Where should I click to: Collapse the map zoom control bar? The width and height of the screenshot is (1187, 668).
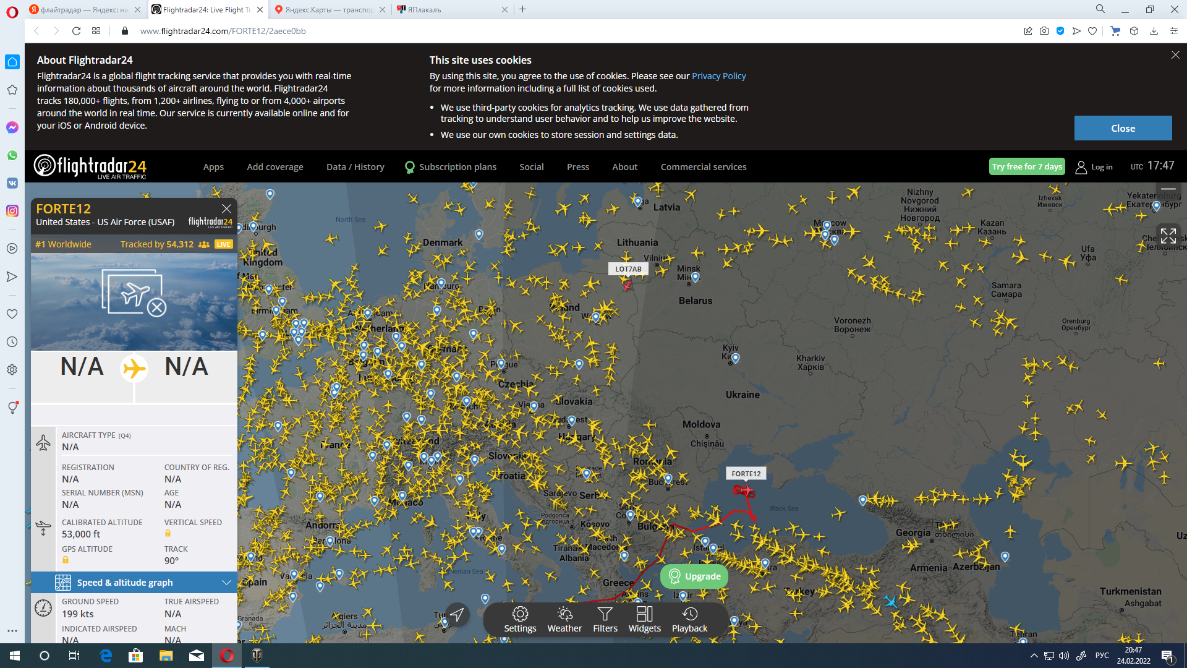pyautogui.click(x=1168, y=189)
